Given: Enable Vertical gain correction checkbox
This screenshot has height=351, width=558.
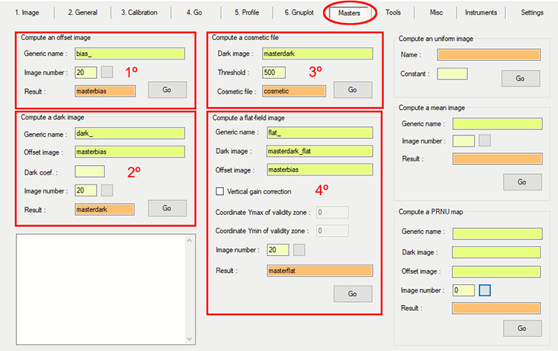Looking at the screenshot, I should click(219, 192).
